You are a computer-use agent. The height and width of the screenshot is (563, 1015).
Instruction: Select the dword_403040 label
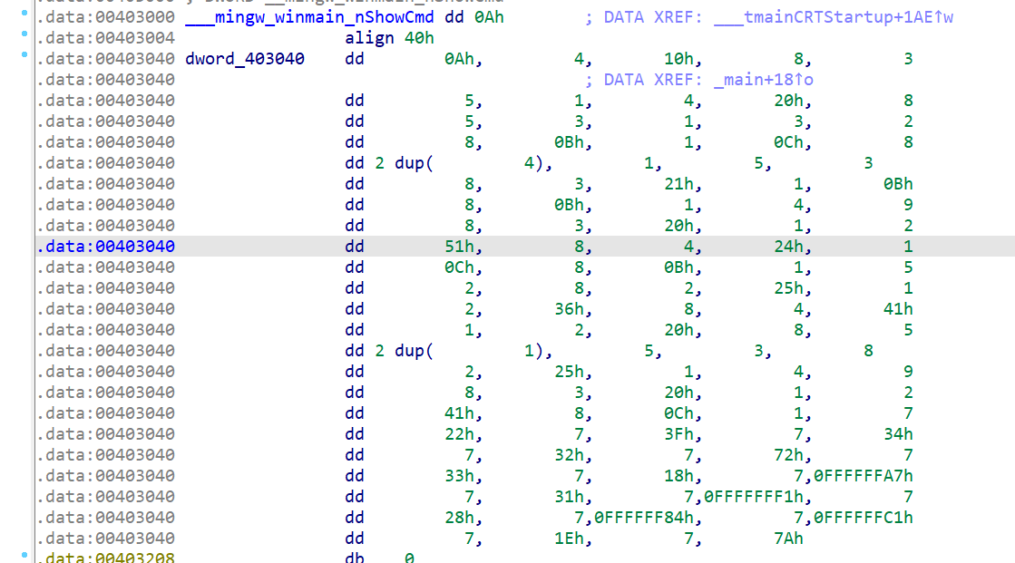tap(245, 59)
